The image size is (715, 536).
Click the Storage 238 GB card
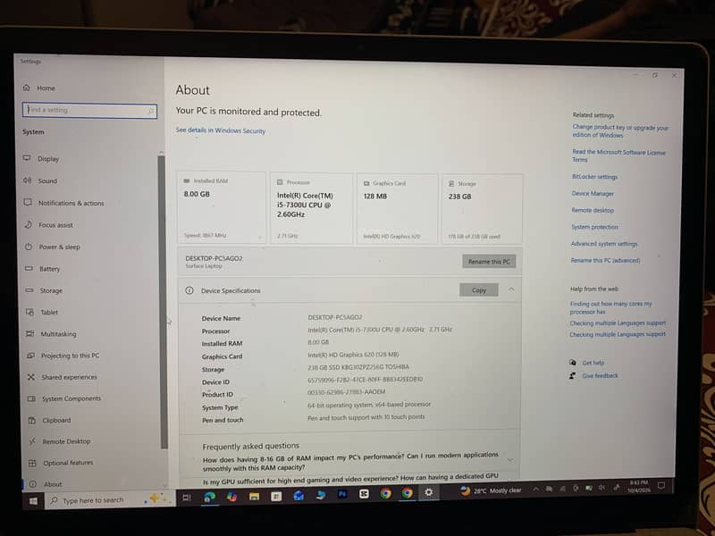(x=482, y=210)
